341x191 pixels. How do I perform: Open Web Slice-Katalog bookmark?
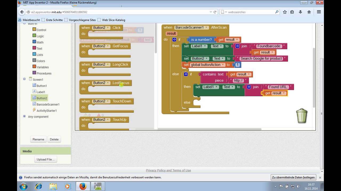pos(111,20)
